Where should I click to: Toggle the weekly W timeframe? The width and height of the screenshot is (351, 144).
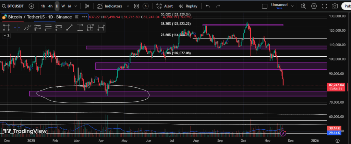63,6
